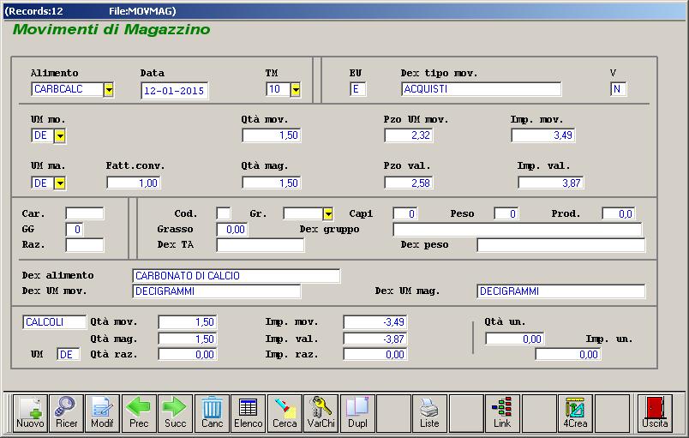The image size is (689, 438).
Task: Click the CALCOLI field
Action: click(x=55, y=322)
